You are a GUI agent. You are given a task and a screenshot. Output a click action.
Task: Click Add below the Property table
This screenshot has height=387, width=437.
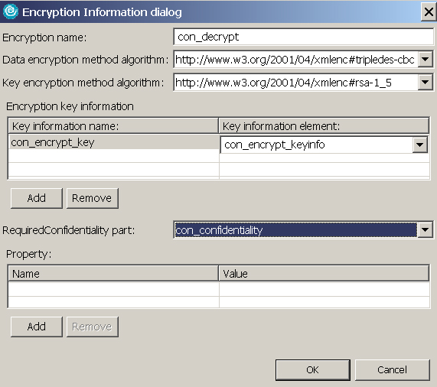(x=37, y=327)
